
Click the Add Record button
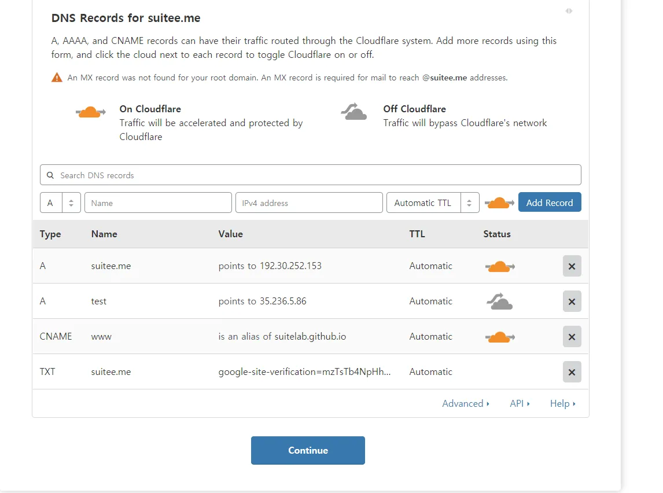[x=550, y=203]
